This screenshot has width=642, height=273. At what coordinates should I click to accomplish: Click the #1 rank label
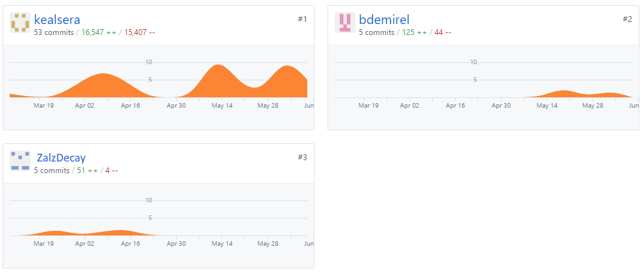pos(302,19)
